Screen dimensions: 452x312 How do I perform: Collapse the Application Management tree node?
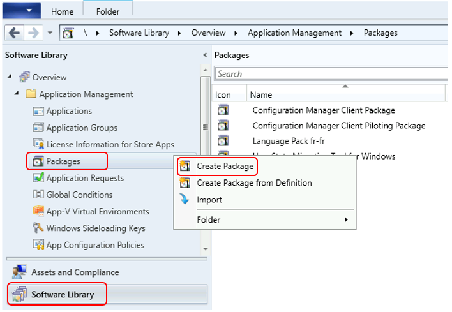[17, 93]
